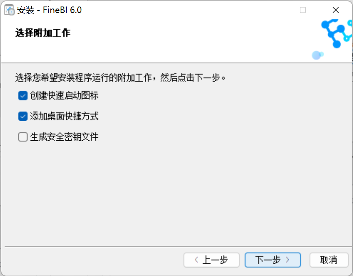Click the 安装 - FineBI 6.0 title text

pos(49,10)
